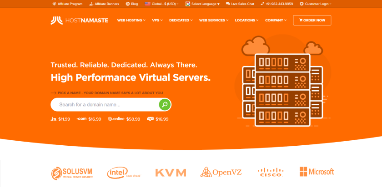Click the Google translate icon
Image resolution: width=382 pixels, height=194 pixels.
click(187, 4)
